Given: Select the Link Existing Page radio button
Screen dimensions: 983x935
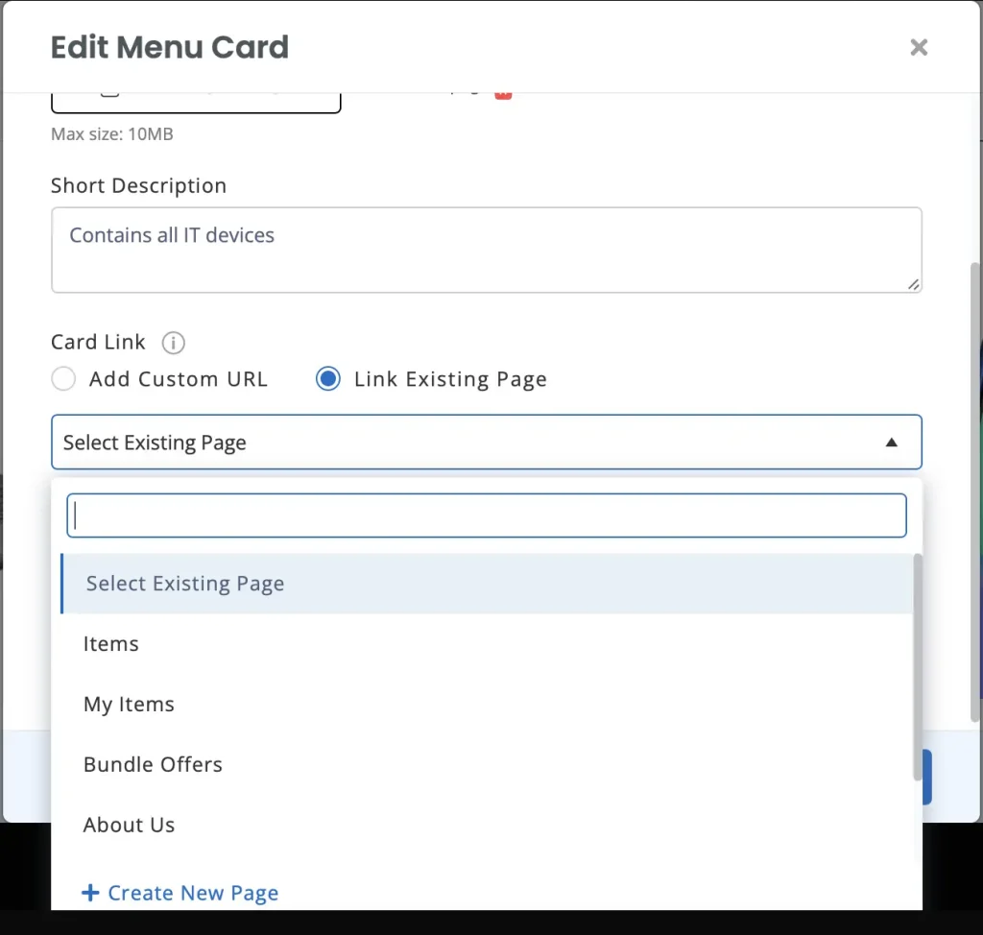Looking at the screenshot, I should (328, 379).
